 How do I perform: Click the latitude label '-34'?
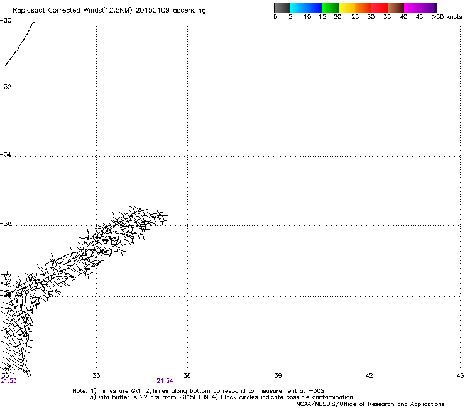[6, 154]
